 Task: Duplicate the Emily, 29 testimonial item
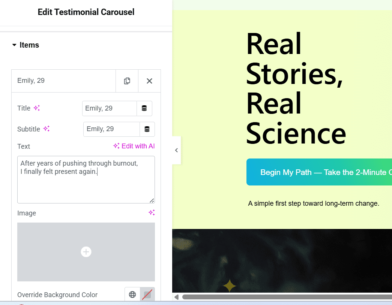pos(127,81)
